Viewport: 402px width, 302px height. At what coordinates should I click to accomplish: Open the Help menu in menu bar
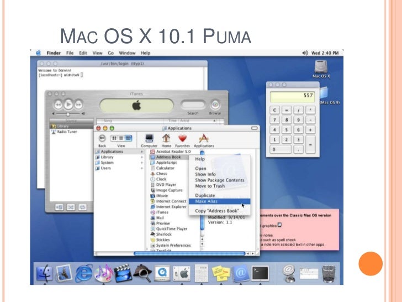[145, 53]
